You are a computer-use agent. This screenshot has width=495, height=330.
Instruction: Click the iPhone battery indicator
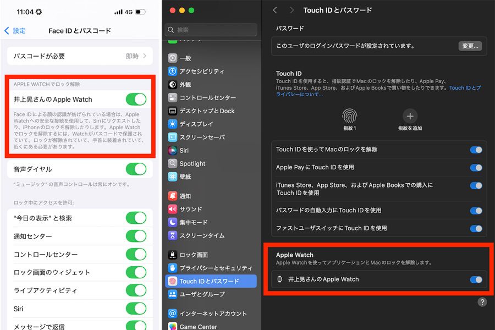click(x=140, y=12)
